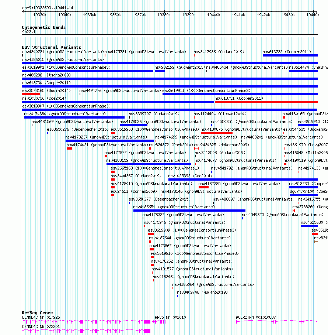Viewport: 328px width, 335px height.
Task: Open esv3650277 (Besenbacher2015) label
Action: pyautogui.click(x=160, y=199)
